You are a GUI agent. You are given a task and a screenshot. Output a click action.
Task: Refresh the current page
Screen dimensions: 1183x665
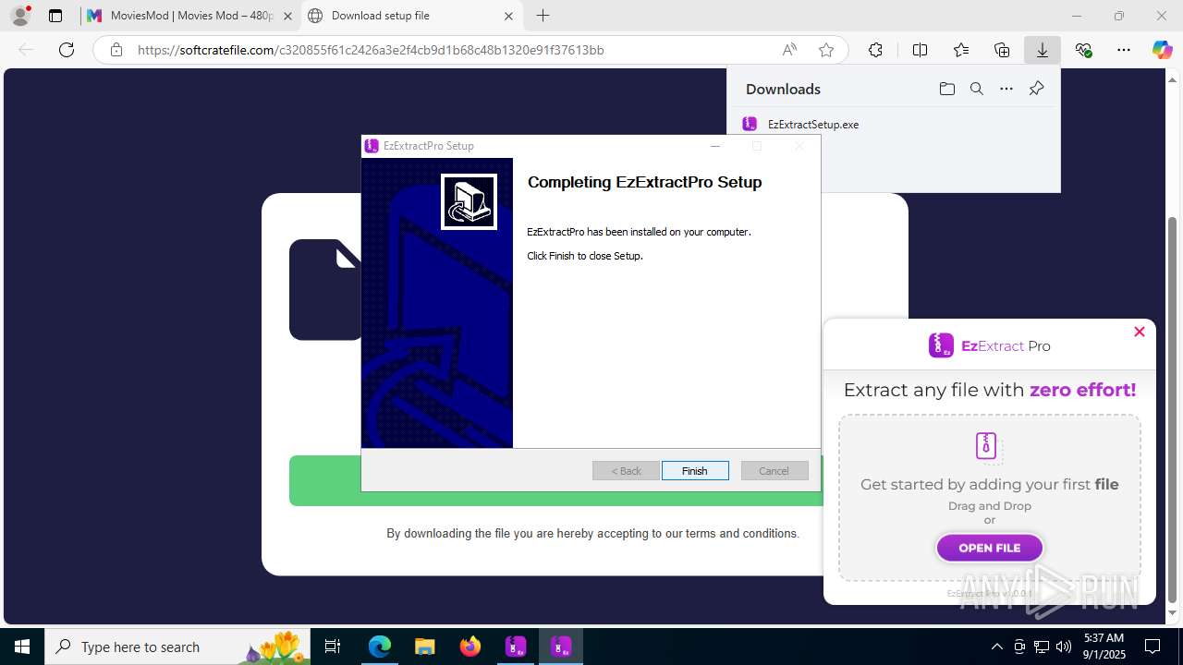(x=67, y=50)
